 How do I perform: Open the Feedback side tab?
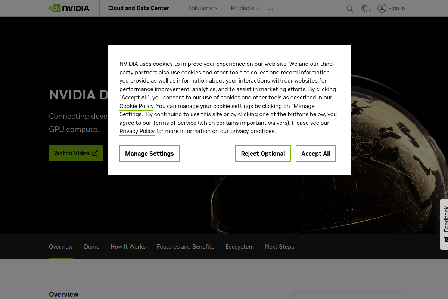coord(444,224)
